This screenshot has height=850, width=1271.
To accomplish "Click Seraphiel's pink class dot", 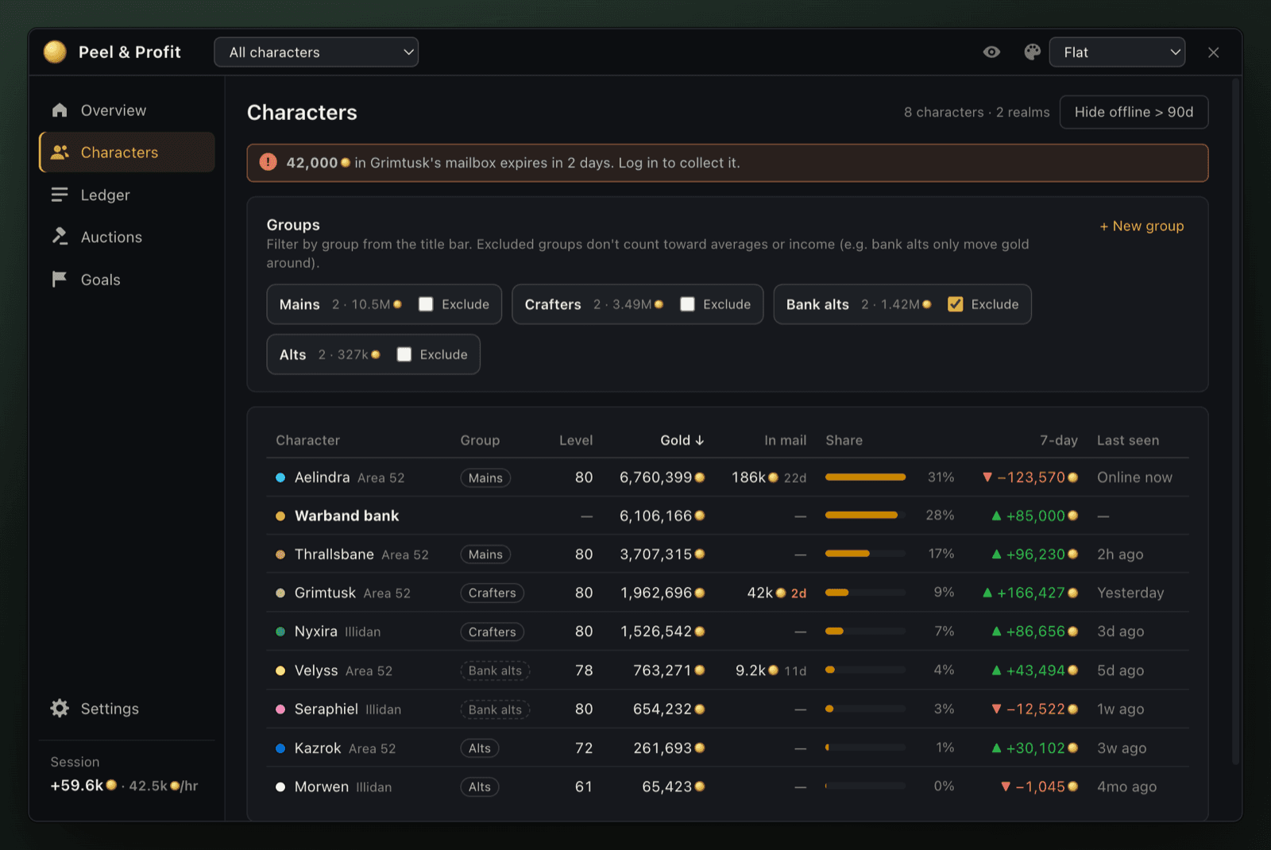I will coord(280,709).
